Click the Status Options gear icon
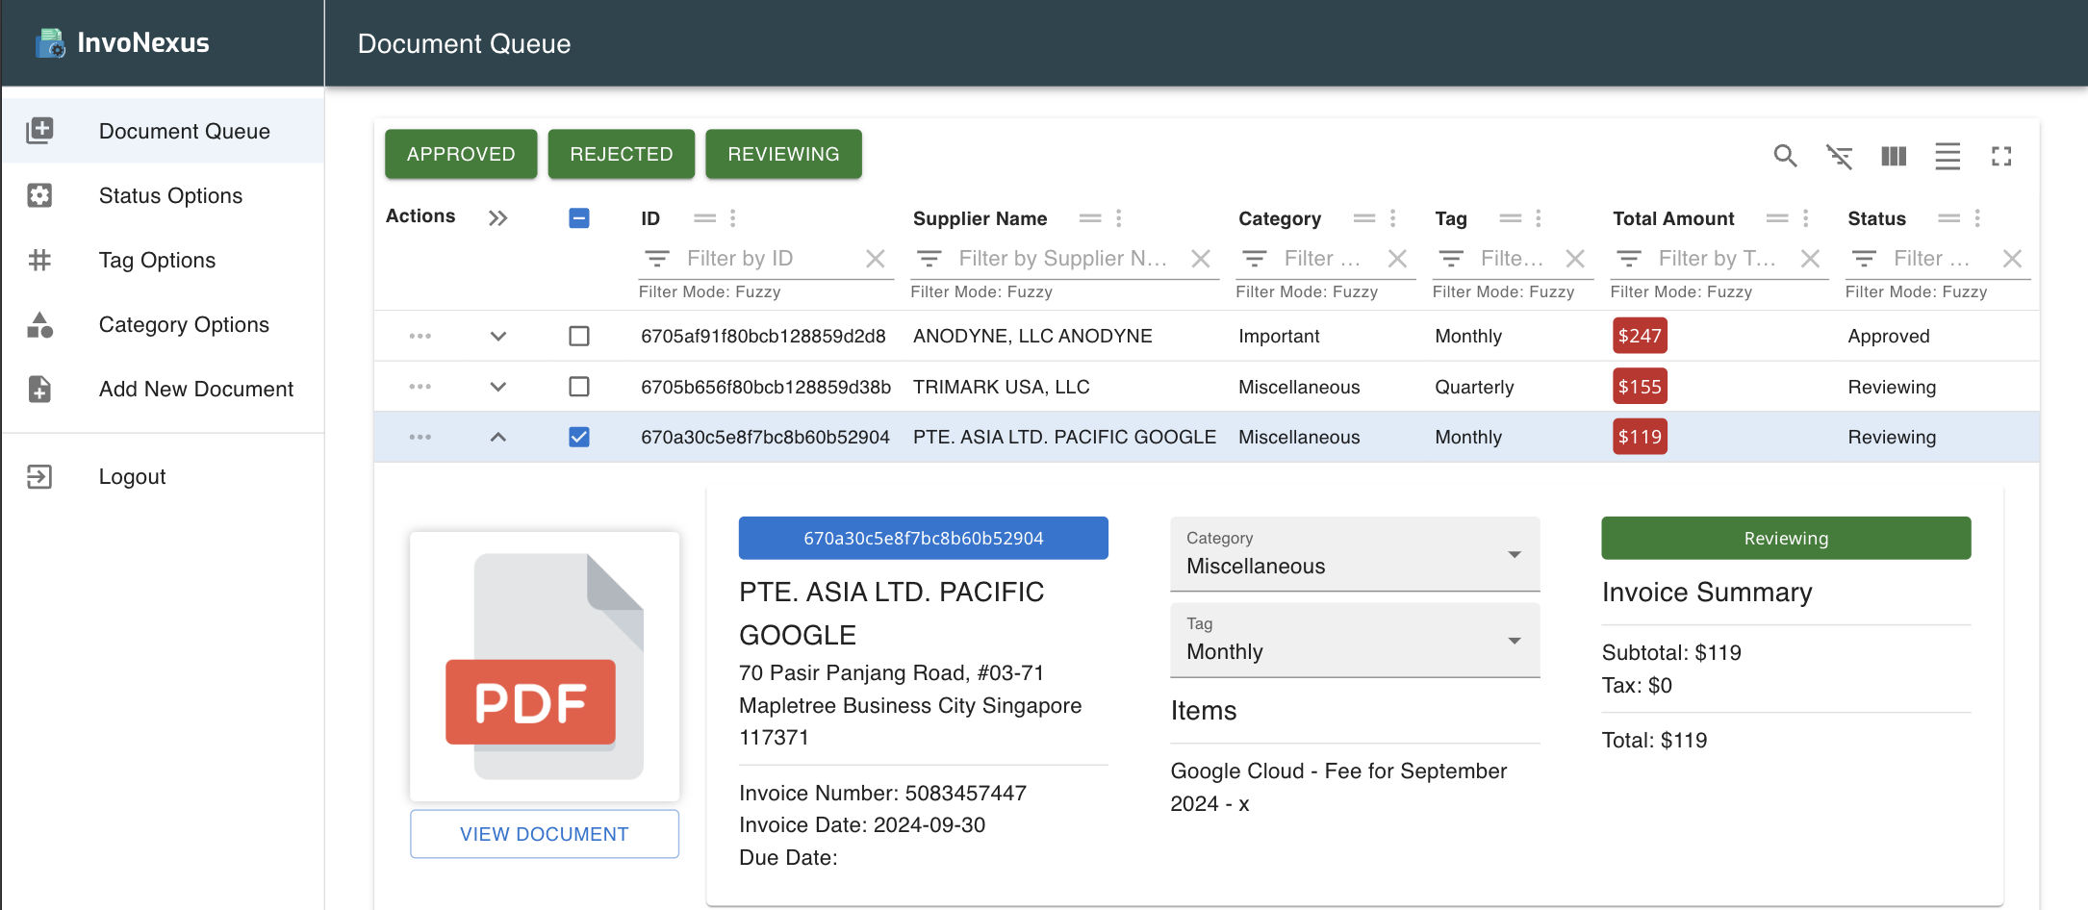Screen dimensions: 2088x910 point(39,195)
